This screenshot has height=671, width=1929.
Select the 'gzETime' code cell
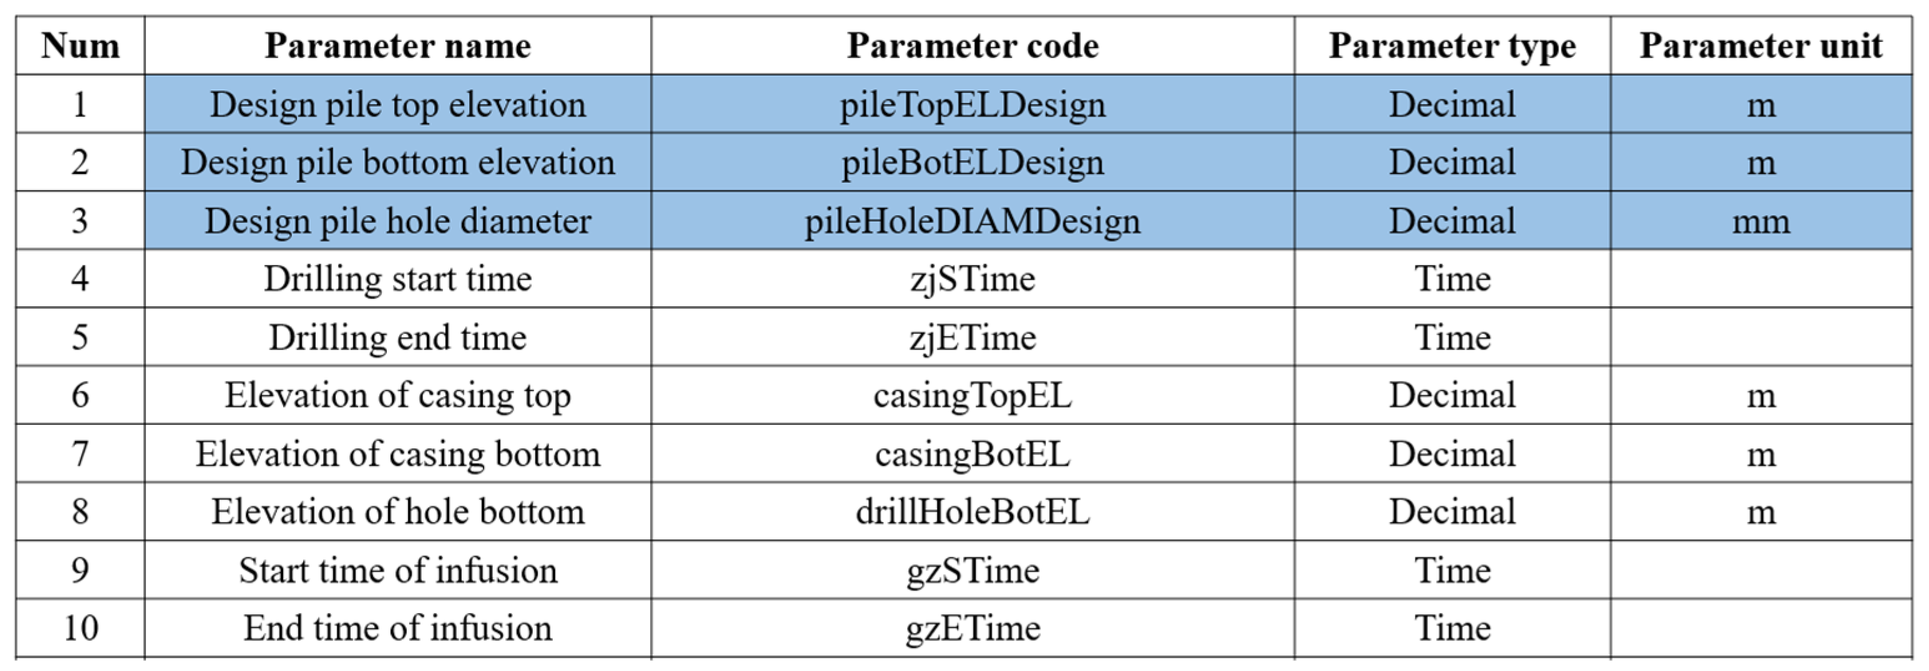tap(972, 629)
